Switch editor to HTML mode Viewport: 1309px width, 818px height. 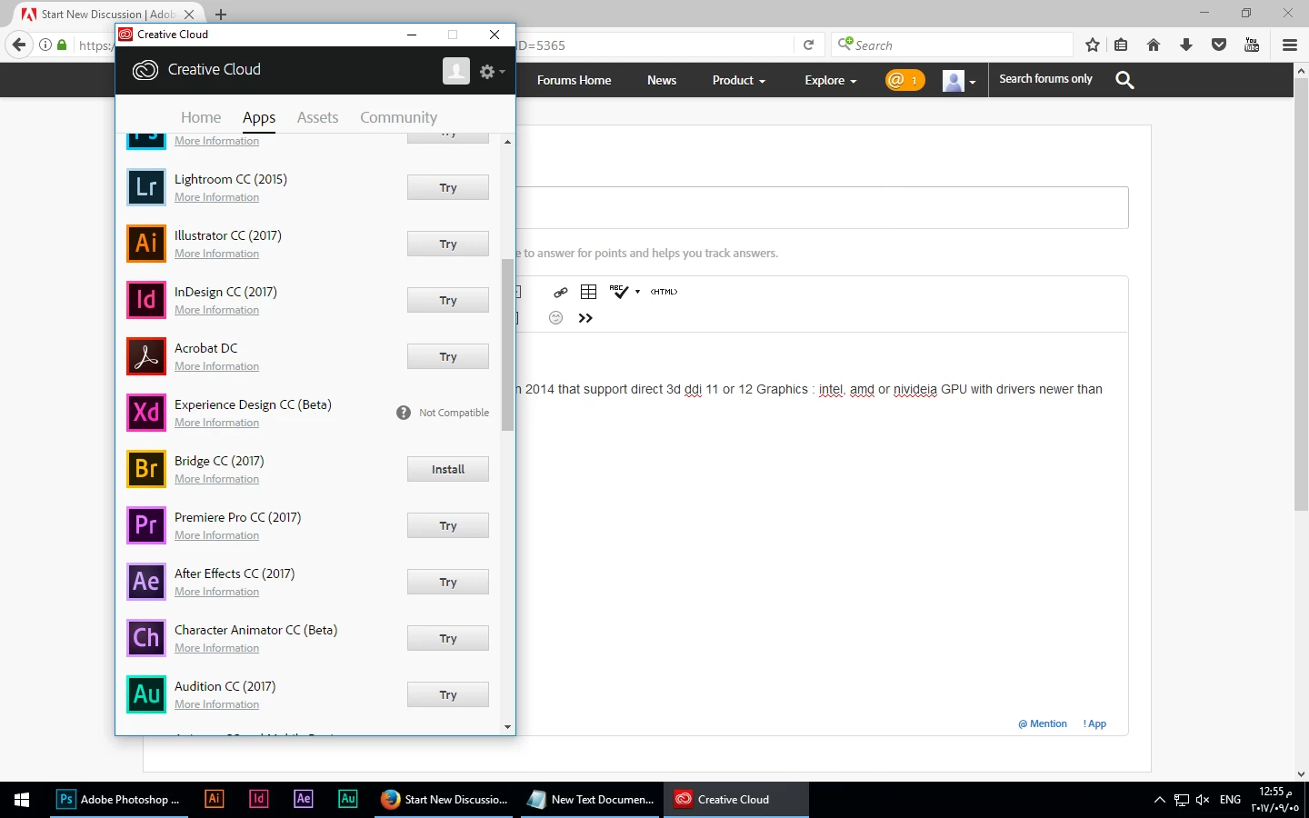coord(664,292)
